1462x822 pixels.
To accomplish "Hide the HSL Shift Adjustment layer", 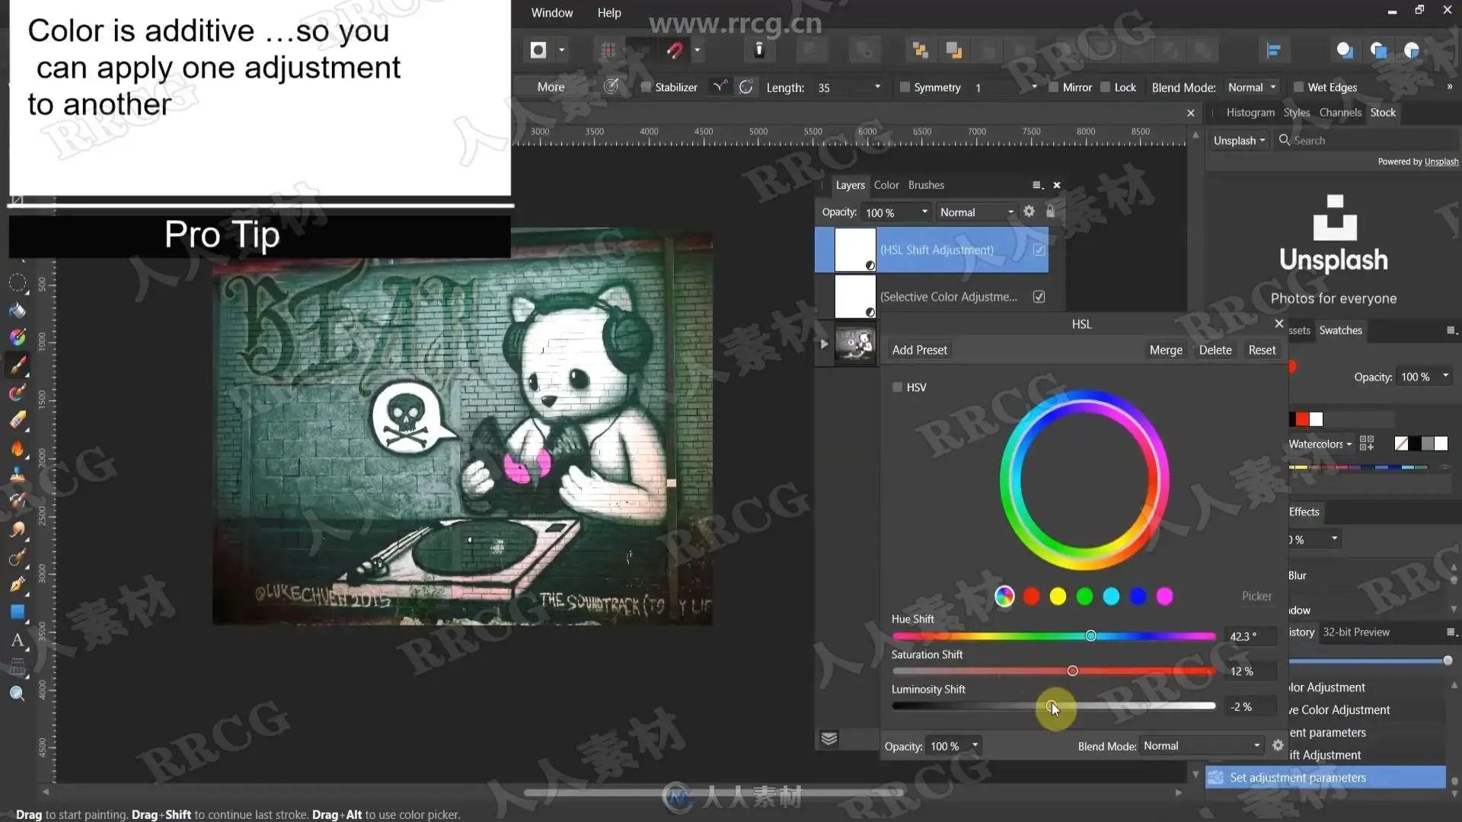I will (1039, 250).
